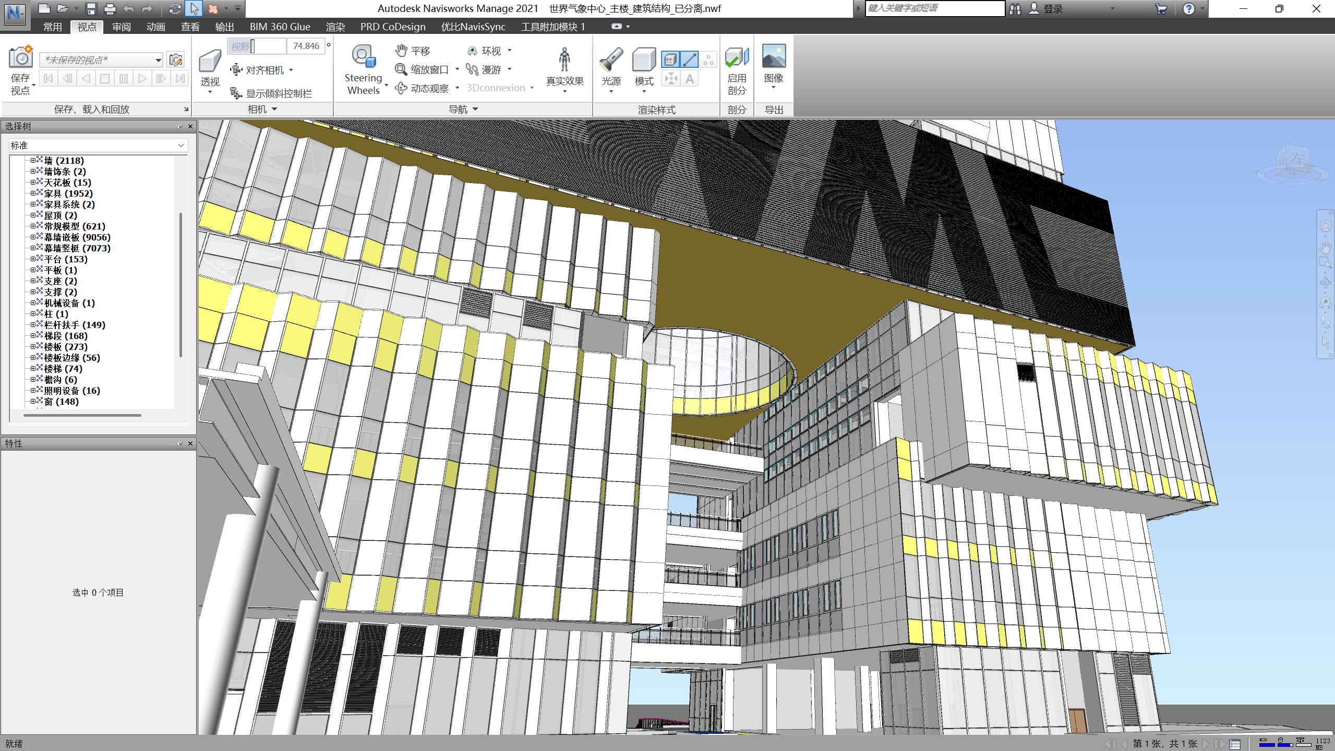Image resolution: width=1335 pixels, height=751 pixels.
Task: Switch to the 审阅 ribbon tab
Action: (121, 27)
